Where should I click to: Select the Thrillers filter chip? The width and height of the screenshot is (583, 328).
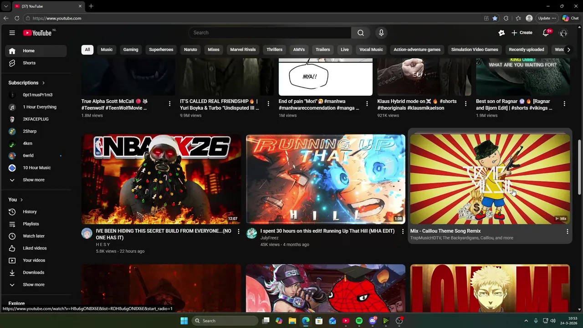coord(275,50)
